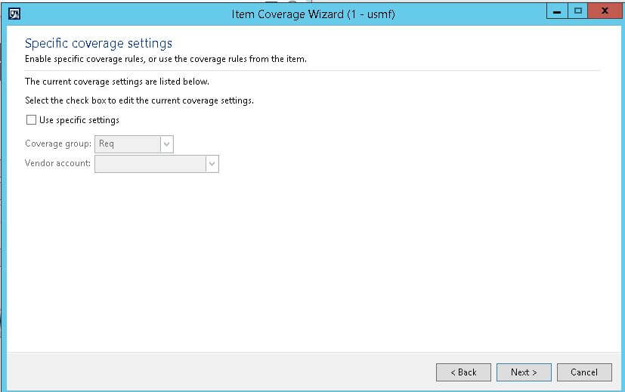Click the Coverage group field showing Req
Screen dimensions: 625x392
click(x=126, y=144)
